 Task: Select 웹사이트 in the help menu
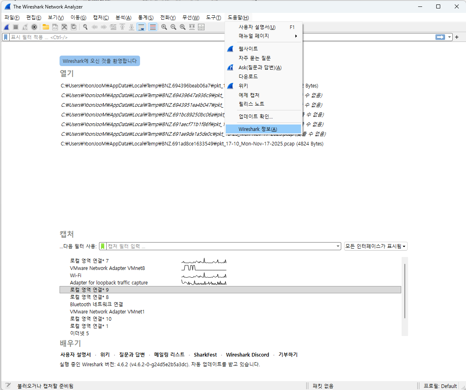[263, 49]
